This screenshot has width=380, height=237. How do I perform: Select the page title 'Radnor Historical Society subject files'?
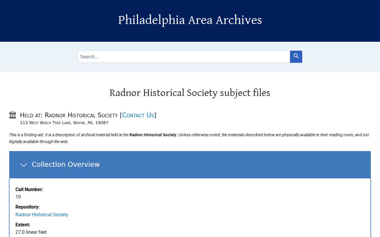(x=190, y=93)
